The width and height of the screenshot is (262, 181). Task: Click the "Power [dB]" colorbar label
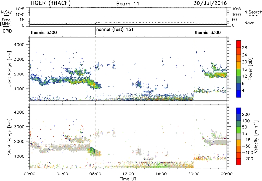[250, 69]
